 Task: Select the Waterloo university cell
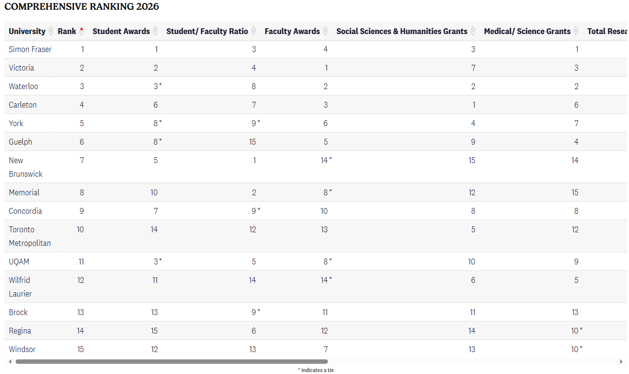pyautogui.click(x=23, y=86)
